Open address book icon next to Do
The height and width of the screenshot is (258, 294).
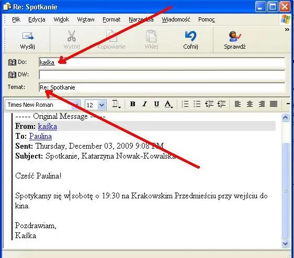[12, 62]
